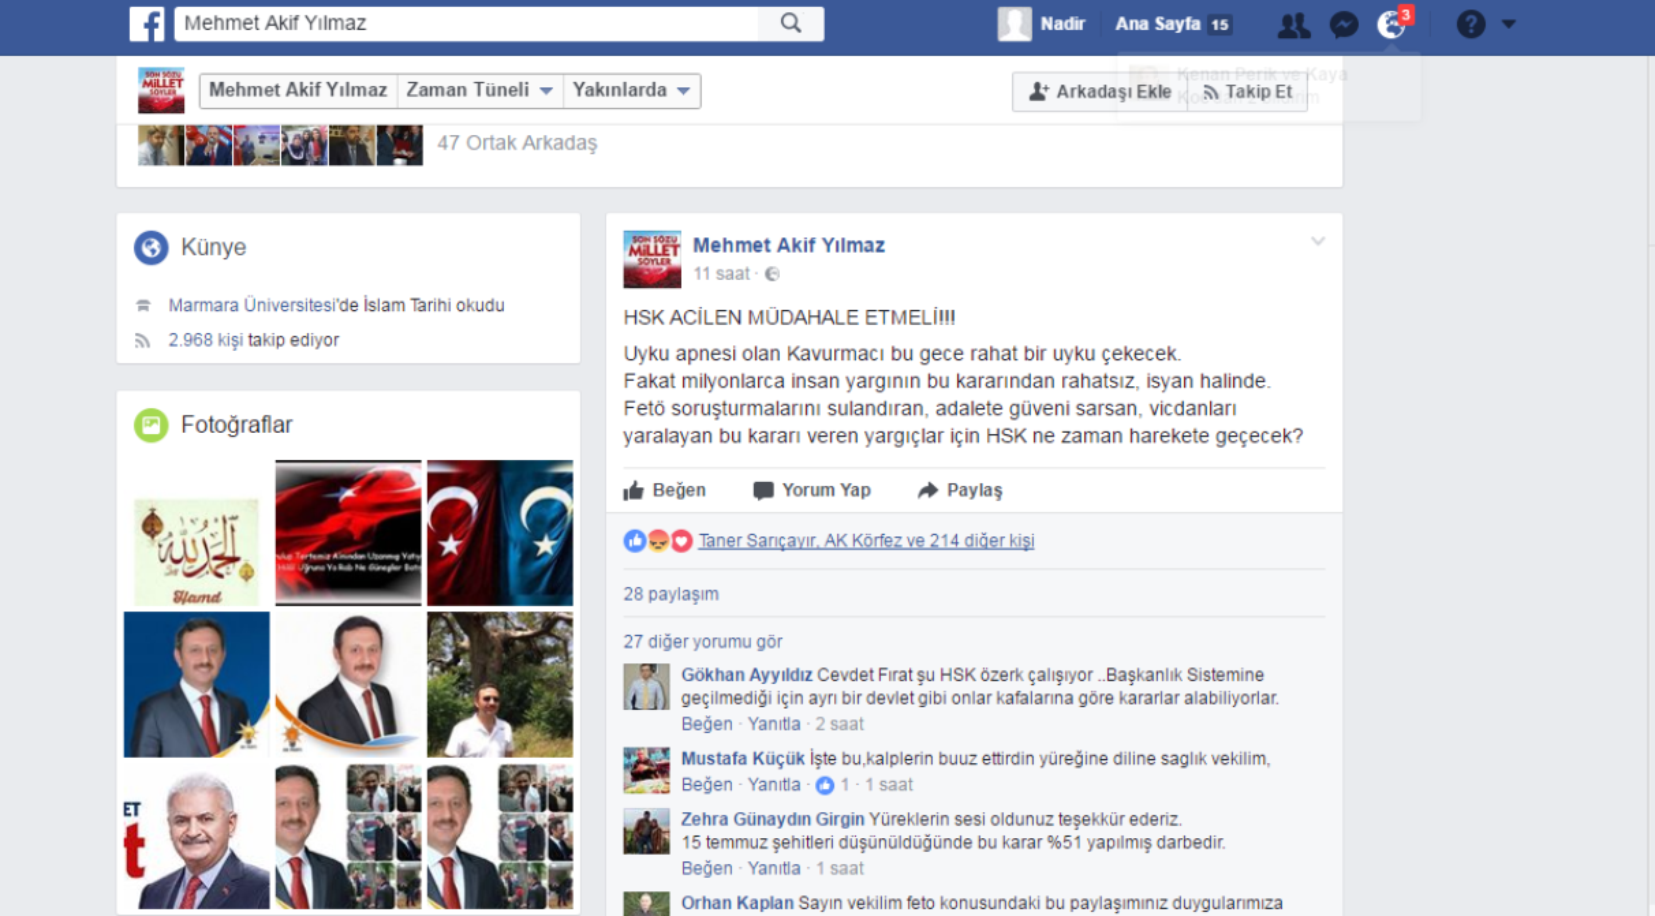
Task: Open the Hamd calligraphy photo thumbnail
Action: pos(197,553)
